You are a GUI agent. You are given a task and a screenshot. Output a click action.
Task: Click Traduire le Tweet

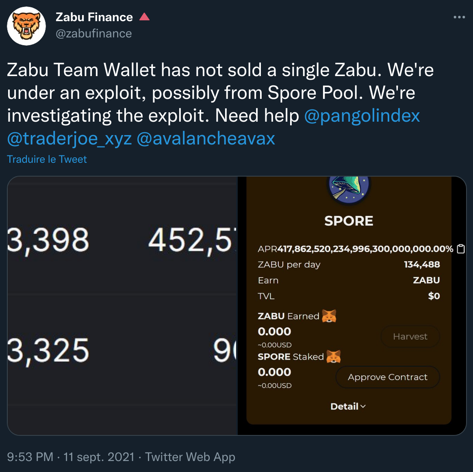(47, 159)
